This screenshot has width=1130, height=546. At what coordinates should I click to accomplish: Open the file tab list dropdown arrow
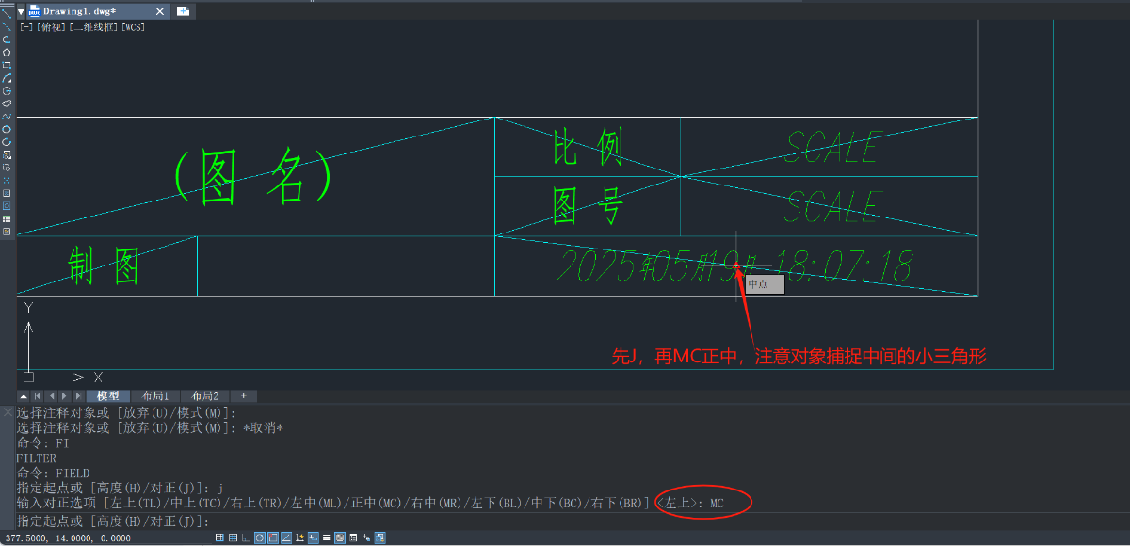click(x=21, y=11)
